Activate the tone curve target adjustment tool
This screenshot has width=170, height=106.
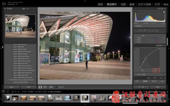click(135, 50)
